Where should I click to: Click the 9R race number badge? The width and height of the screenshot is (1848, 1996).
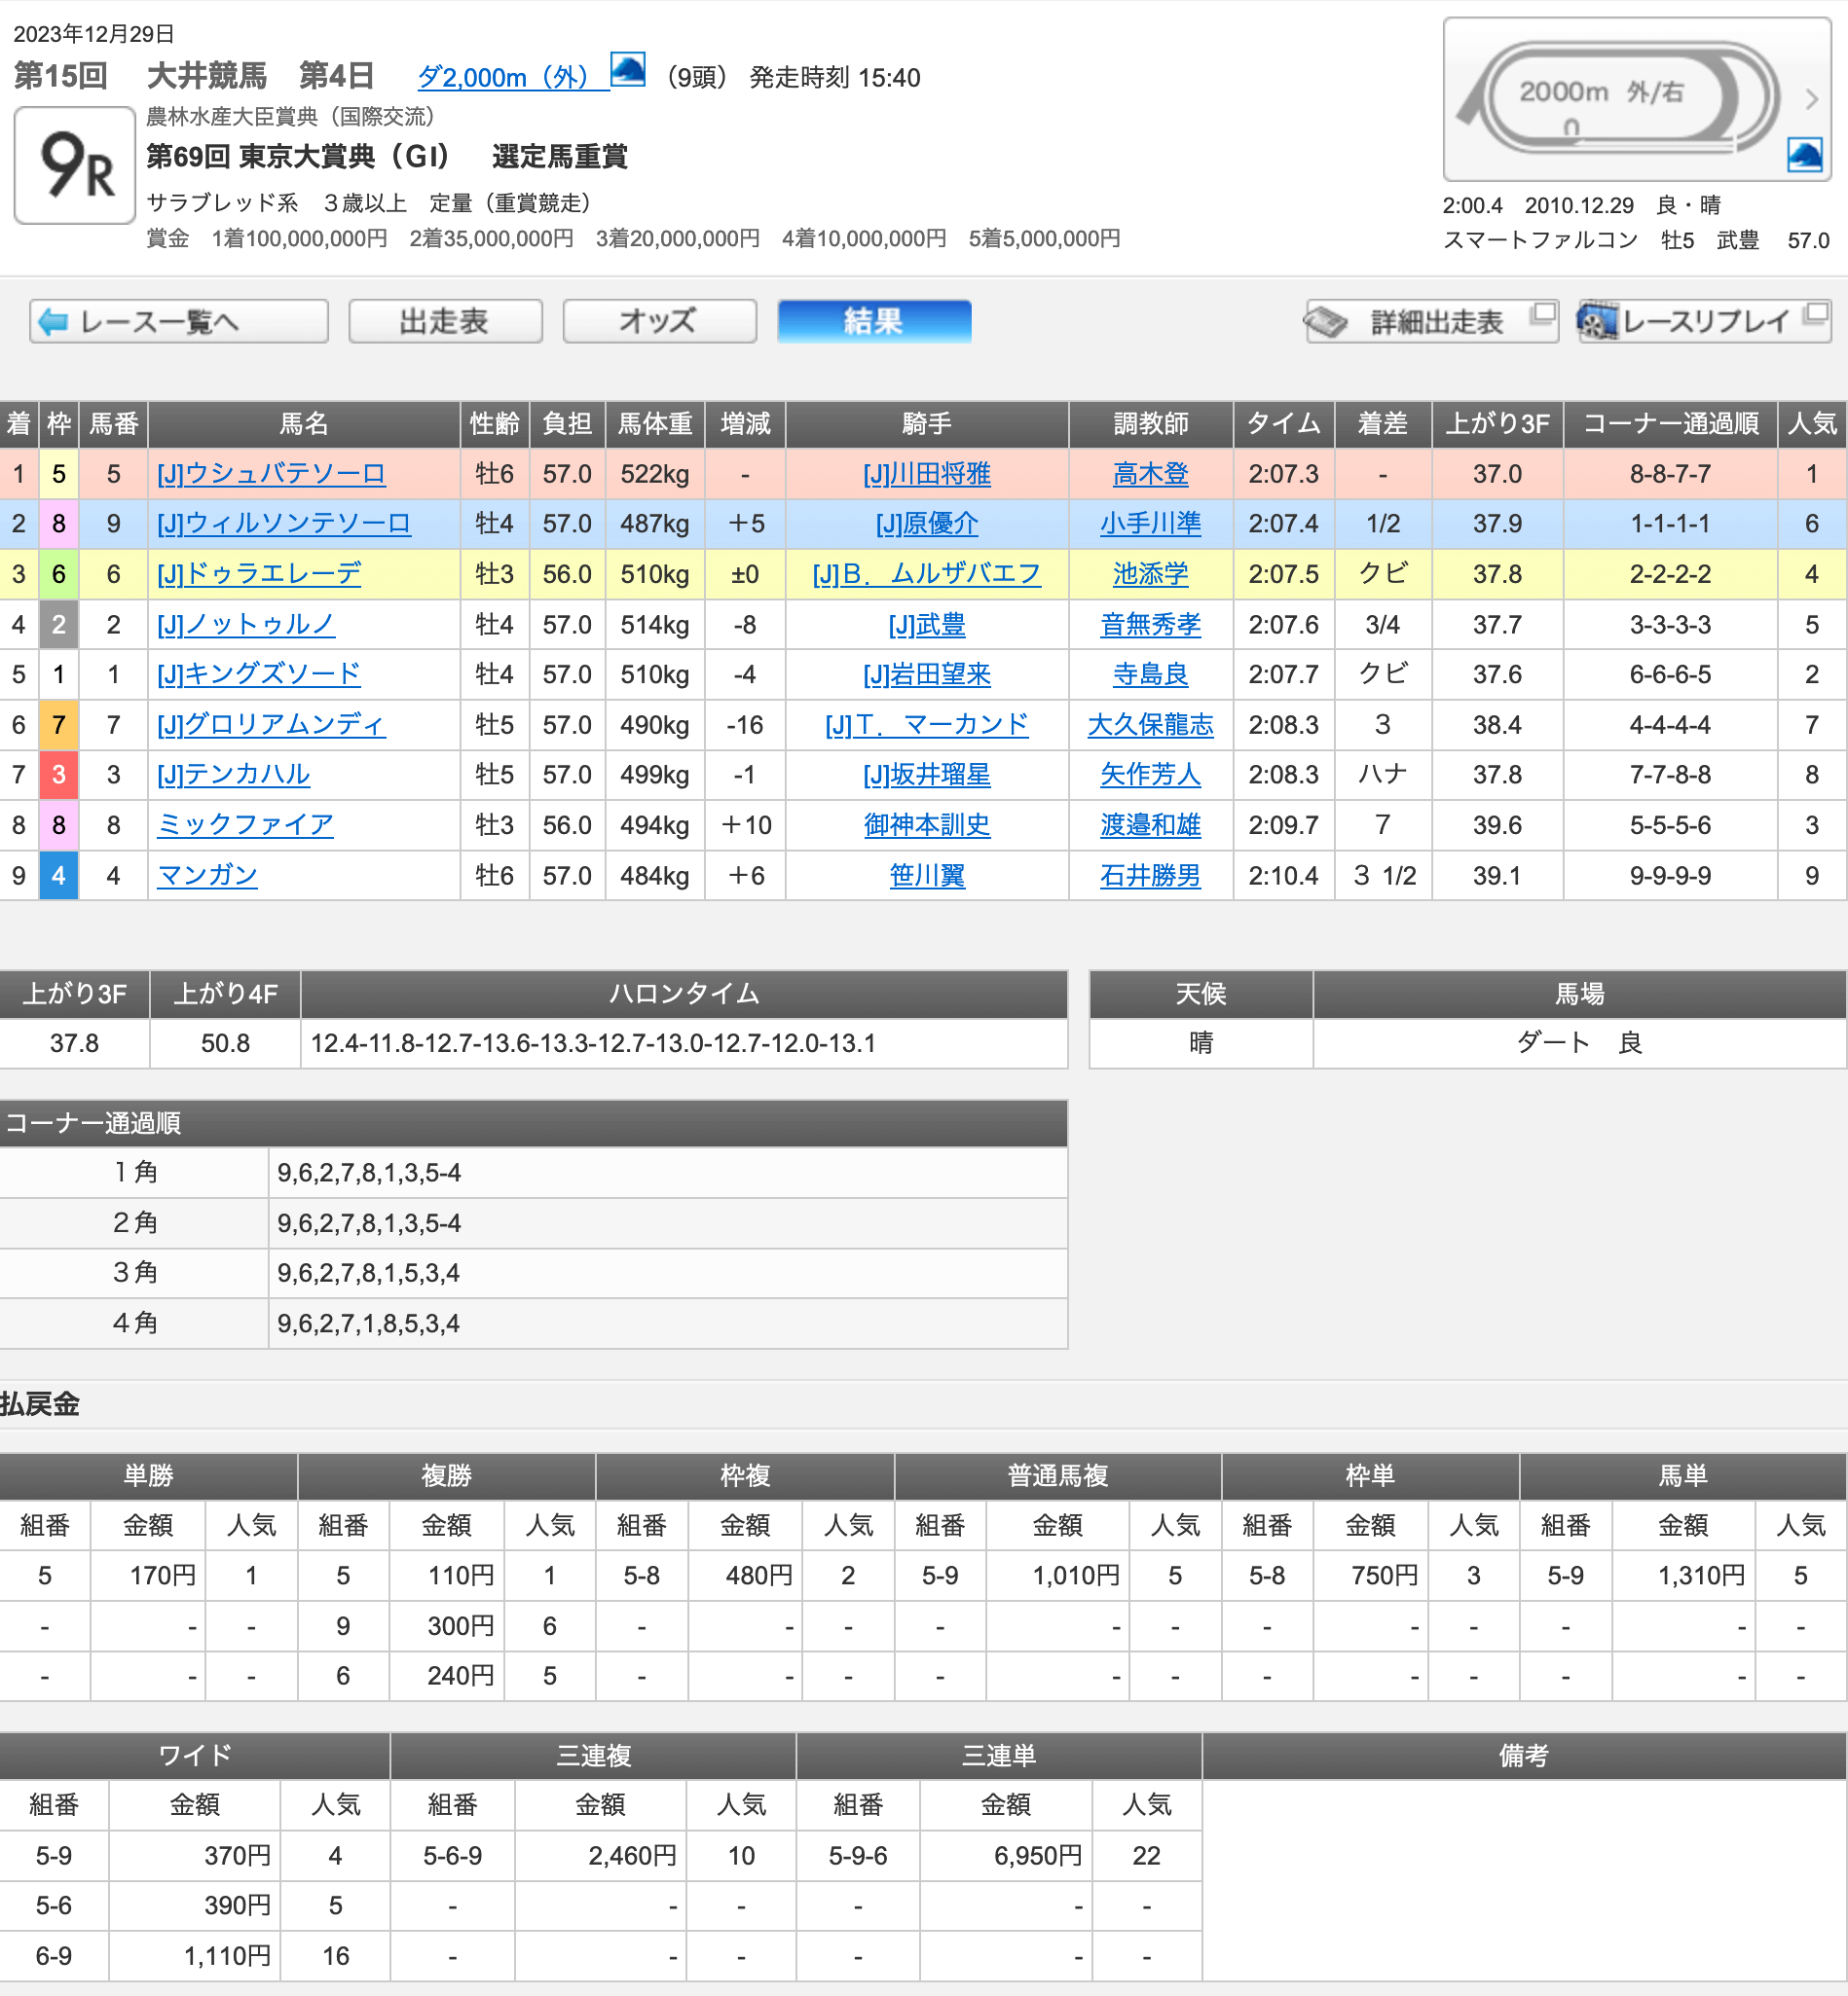point(75,164)
